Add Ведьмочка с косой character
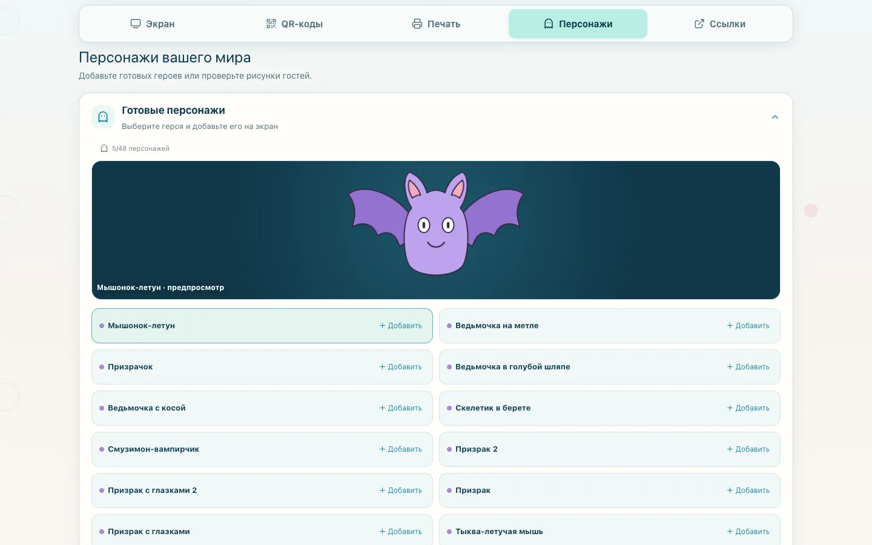The height and width of the screenshot is (545, 872). pos(401,408)
